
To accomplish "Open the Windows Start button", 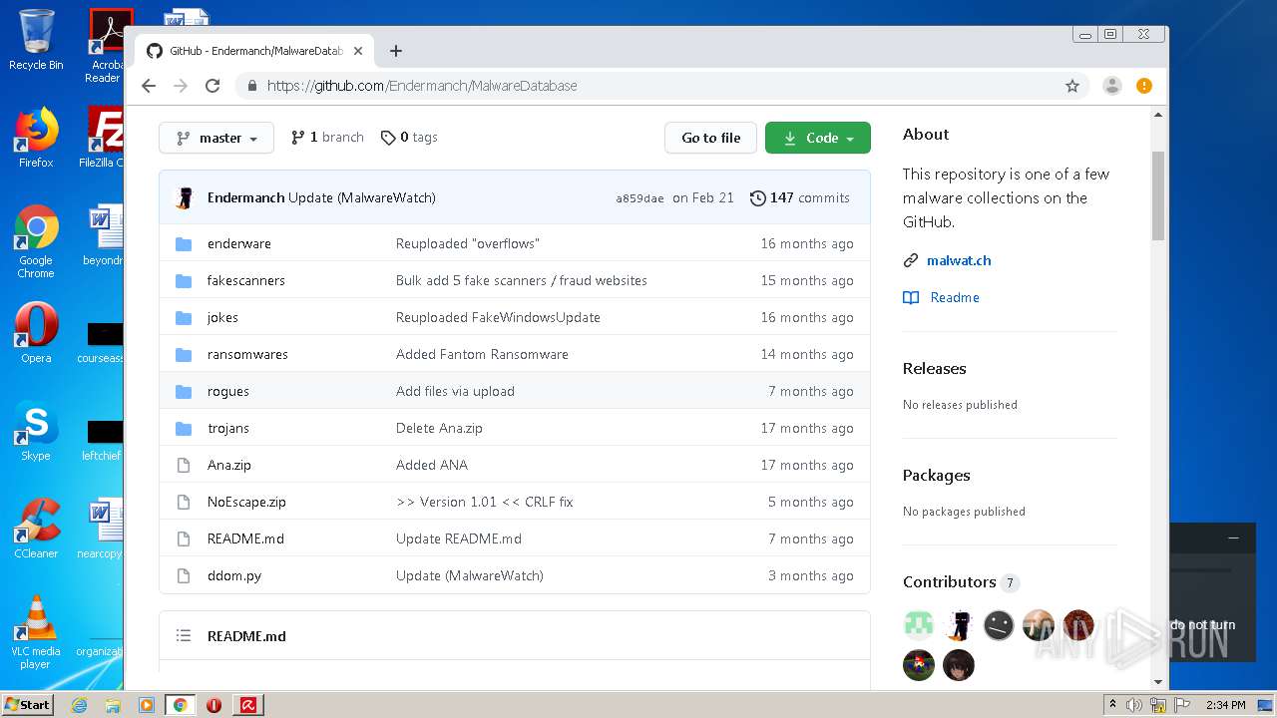I will [28, 705].
